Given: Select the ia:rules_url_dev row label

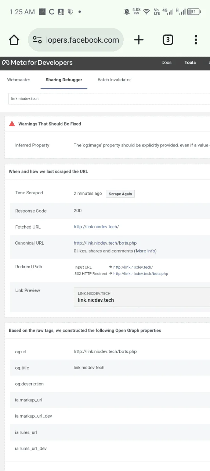Looking at the screenshot, I should point(31,449).
